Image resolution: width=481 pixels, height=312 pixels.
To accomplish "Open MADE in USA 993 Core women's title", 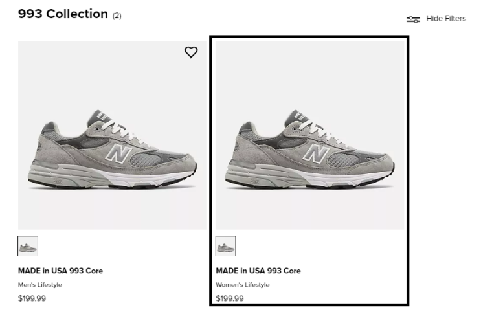I will click(x=258, y=271).
